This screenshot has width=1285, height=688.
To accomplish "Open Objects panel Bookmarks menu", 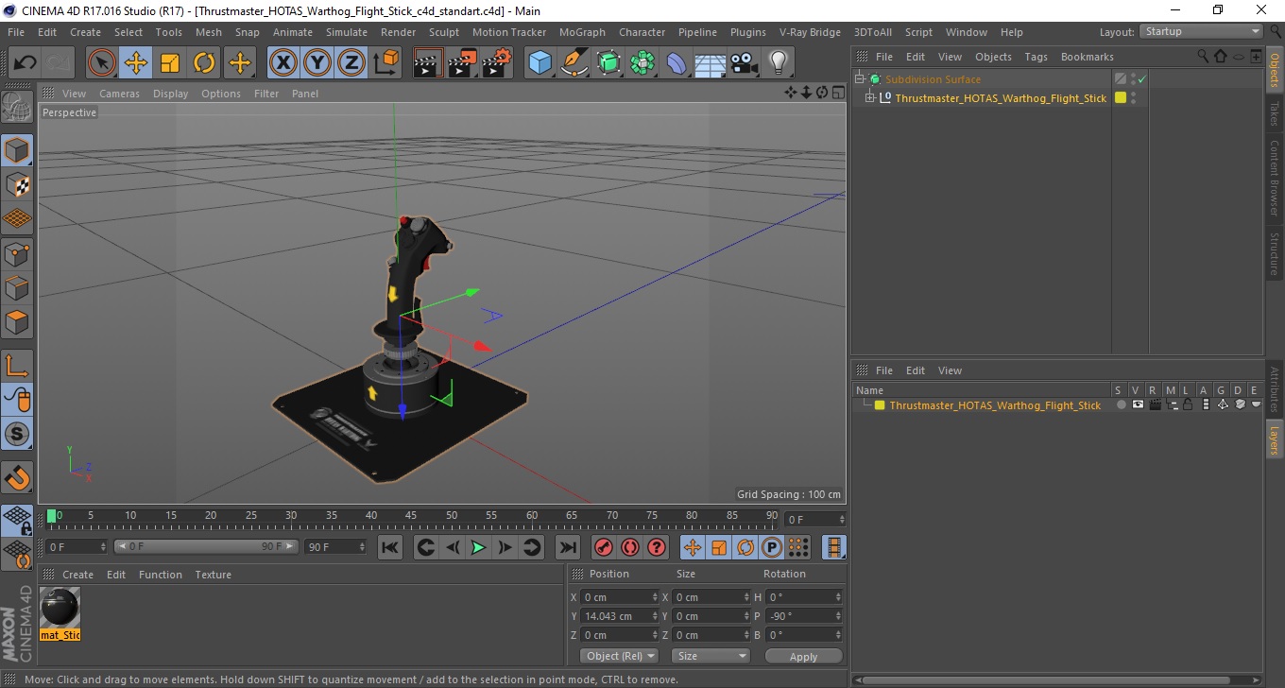I will tap(1088, 57).
